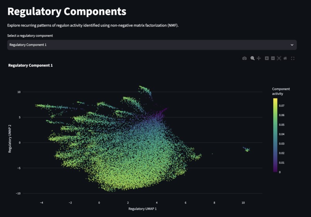The height and width of the screenshot is (217, 311).
Task: Click the "Select a regulatory component" label
Action: point(30,36)
